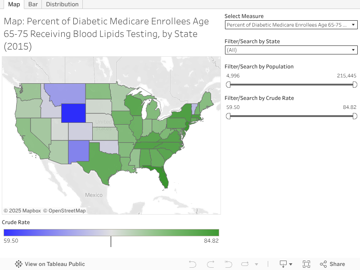Click the Crude Rate slider maximum handle
The image size is (360, 270).
pos(355,116)
